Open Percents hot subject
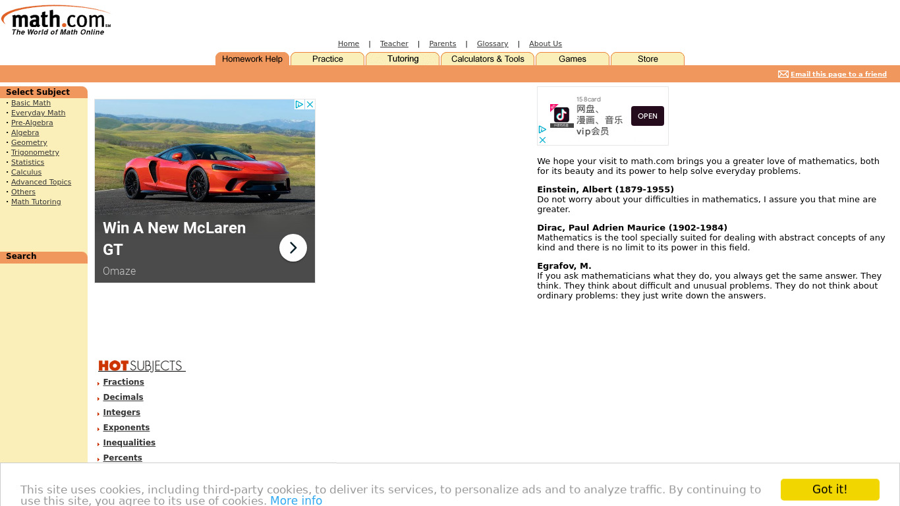Screen dimensions: 900x506 coord(123,458)
